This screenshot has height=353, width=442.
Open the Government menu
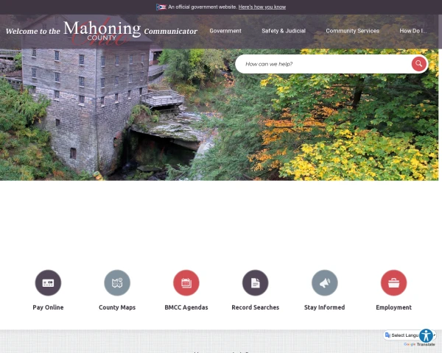click(x=225, y=31)
